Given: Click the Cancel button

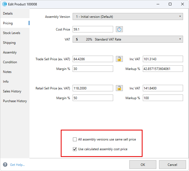Looking at the screenshot, I should click(172, 165).
